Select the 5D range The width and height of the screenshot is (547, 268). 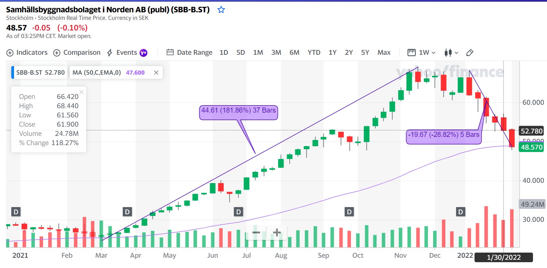241,52
